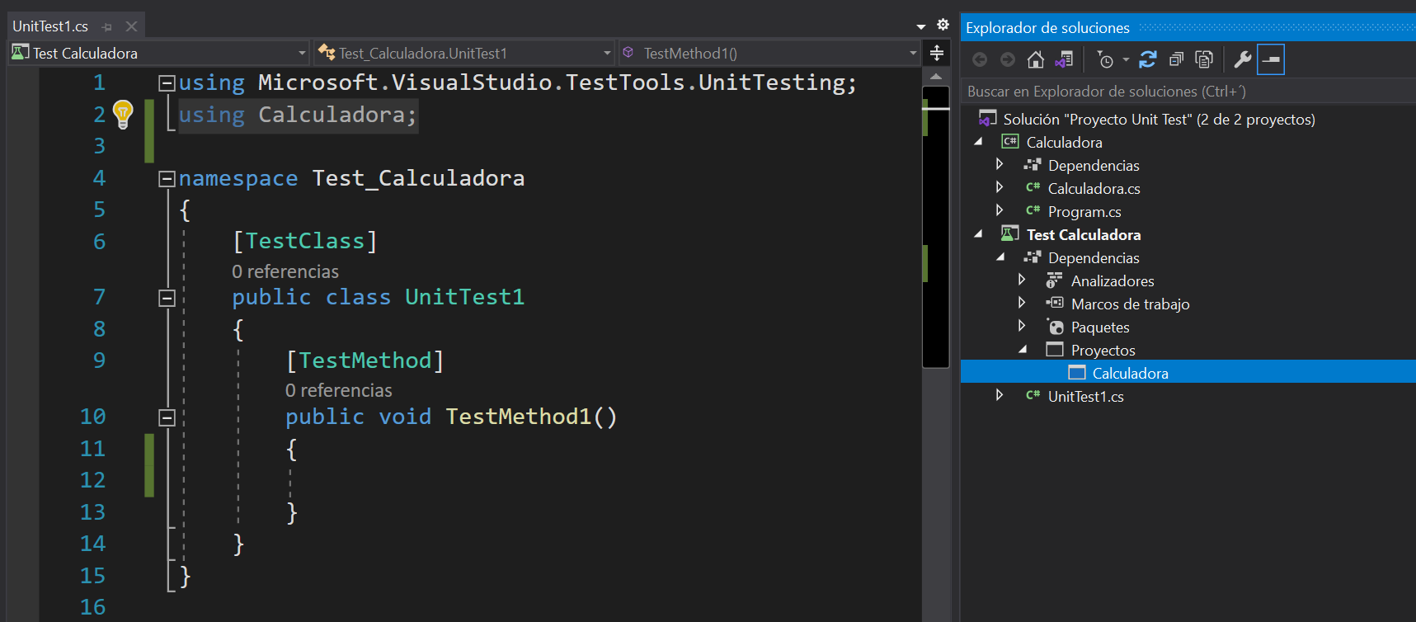Select UnitTest1.cs in Solution Explorer

(x=1085, y=396)
